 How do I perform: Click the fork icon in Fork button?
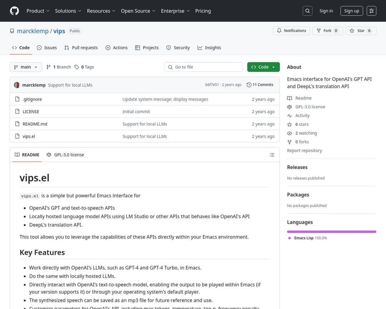(319, 30)
